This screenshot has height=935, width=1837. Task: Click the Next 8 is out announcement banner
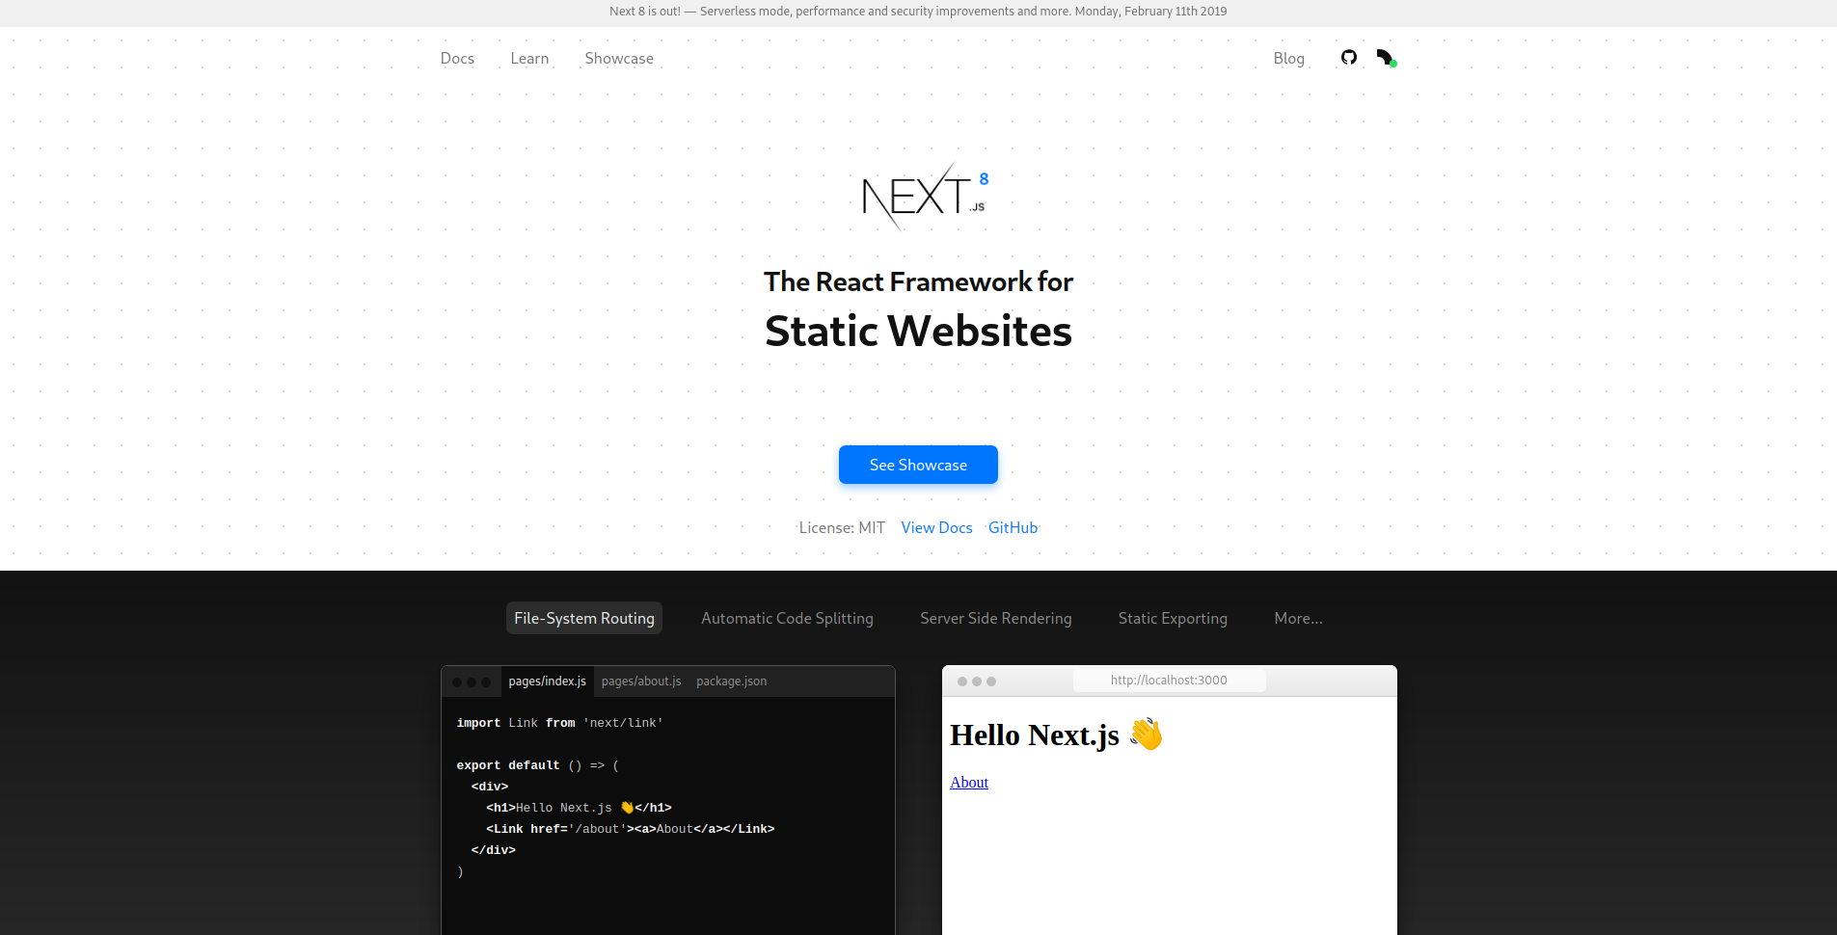tap(918, 12)
